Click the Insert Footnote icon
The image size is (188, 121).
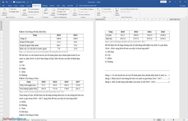pyautogui.click(x=25, y=12)
